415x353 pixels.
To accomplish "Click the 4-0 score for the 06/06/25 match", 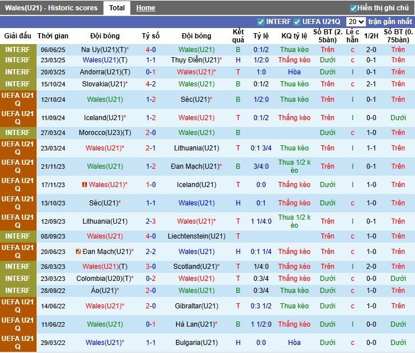I will click(x=151, y=50).
